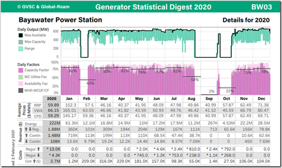Click the CPD row label
Screen dimensions: 282x168
pyautogui.click(x=38, y=116)
